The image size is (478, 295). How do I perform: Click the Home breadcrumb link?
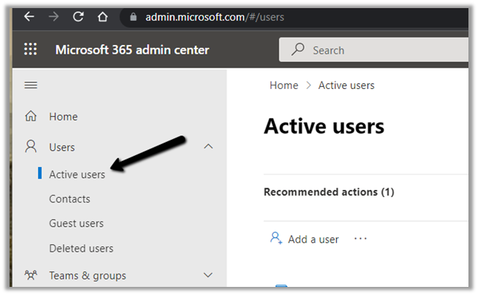click(284, 85)
